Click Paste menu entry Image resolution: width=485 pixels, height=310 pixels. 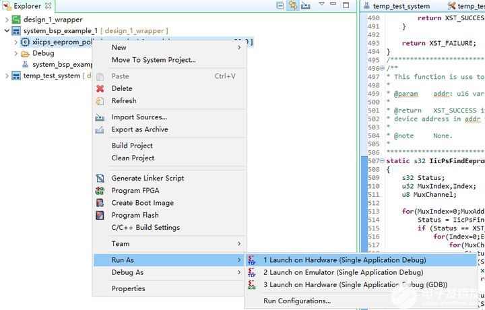coord(170,76)
